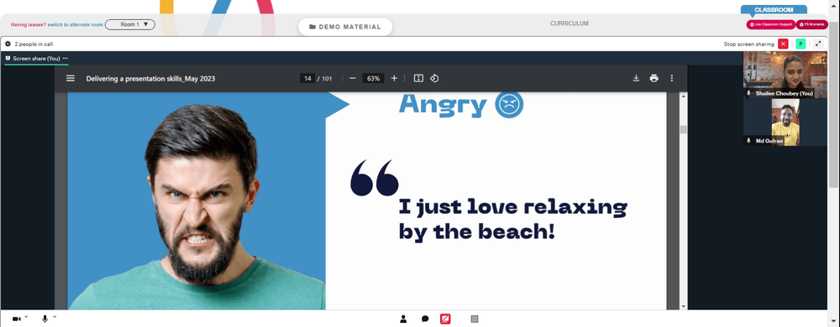This screenshot has height=327, width=840.
Task: Open camera options chevron
Action: tap(26, 317)
